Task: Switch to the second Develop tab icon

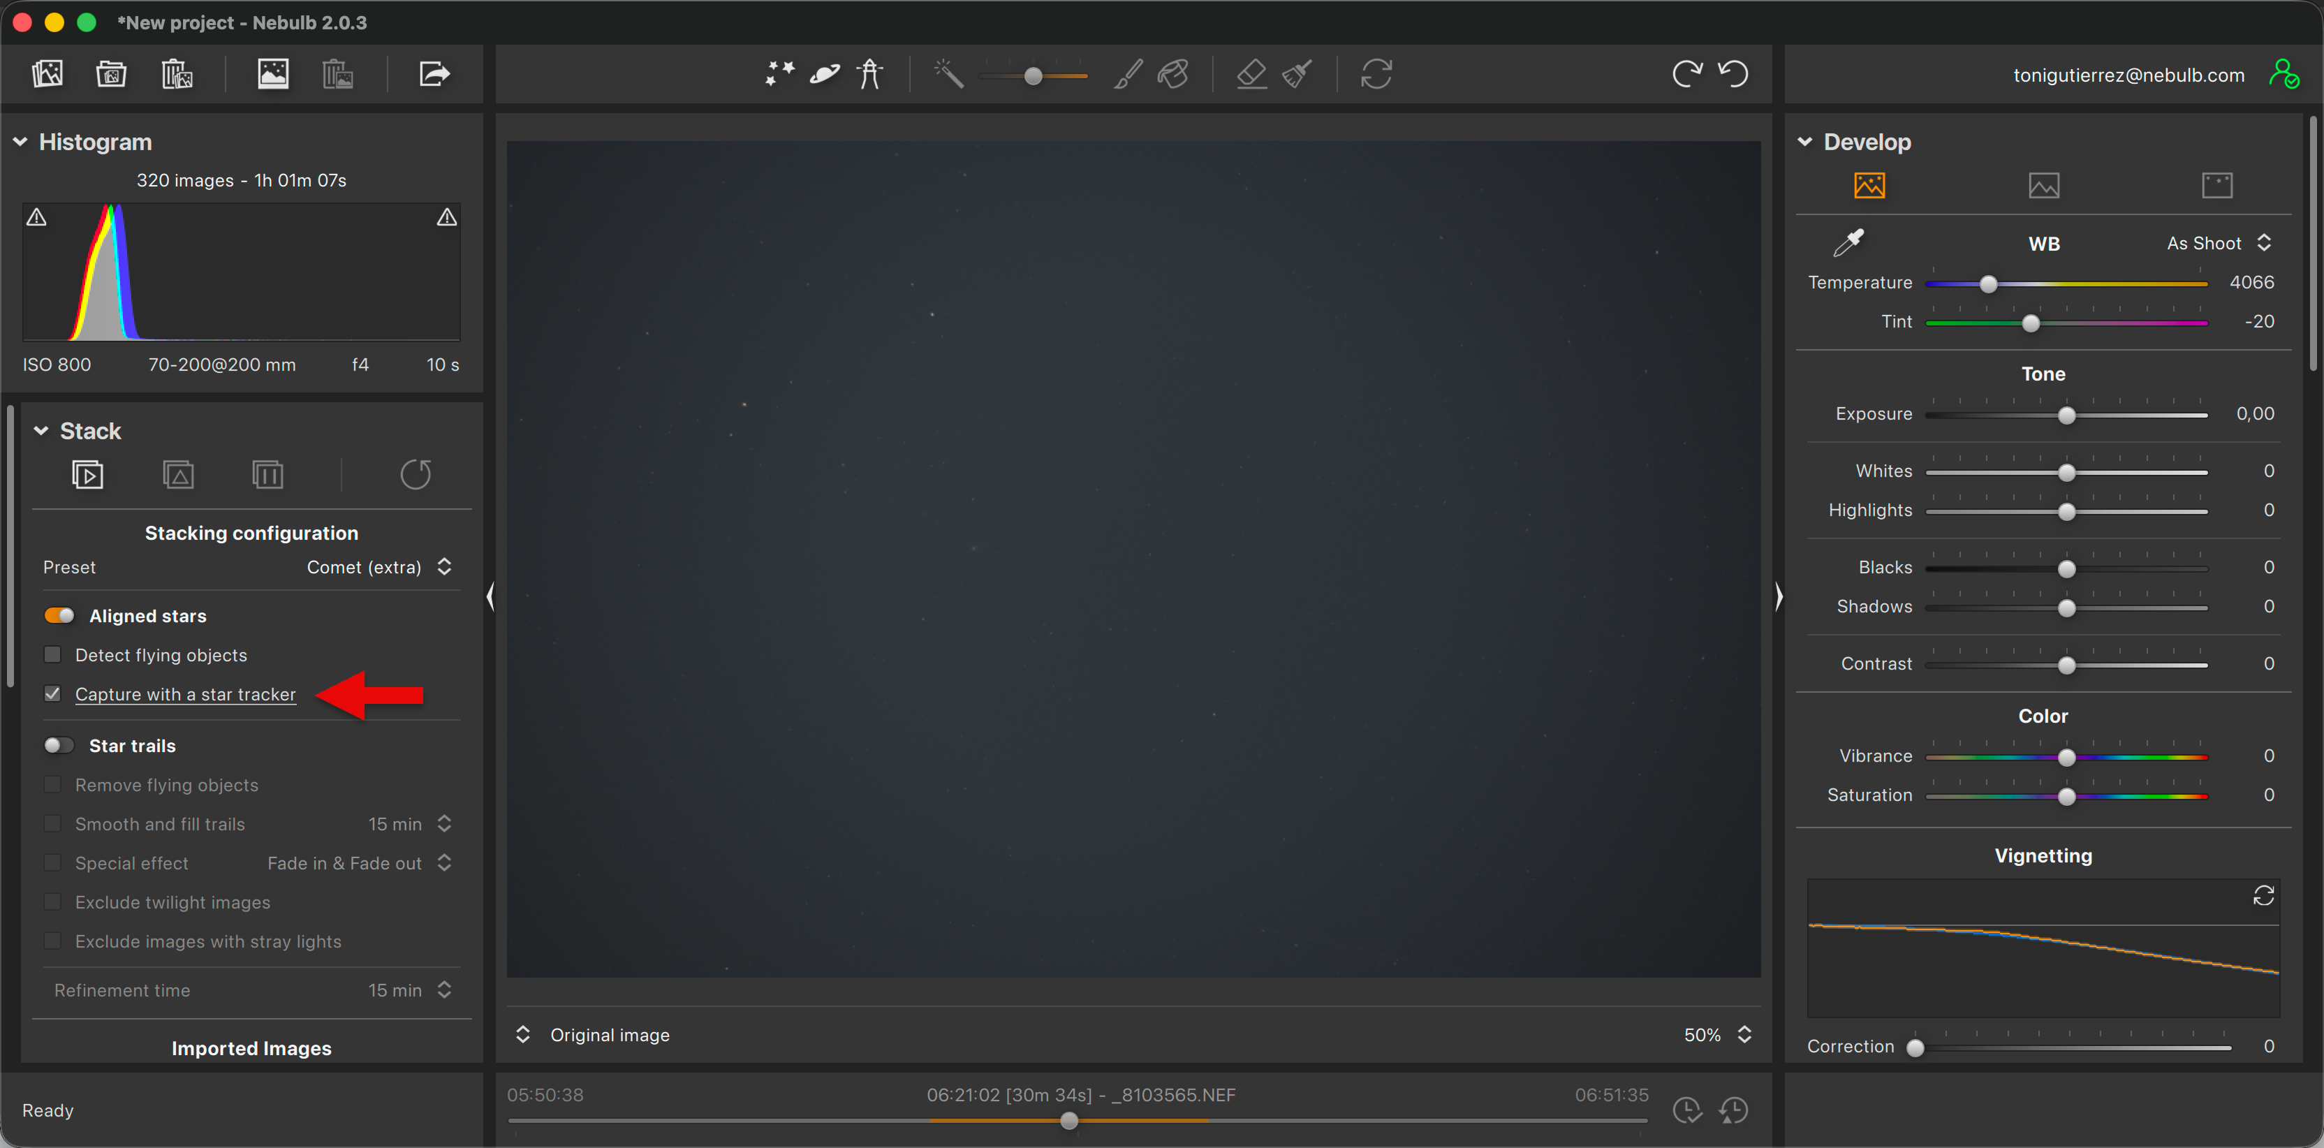Action: point(2043,186)
